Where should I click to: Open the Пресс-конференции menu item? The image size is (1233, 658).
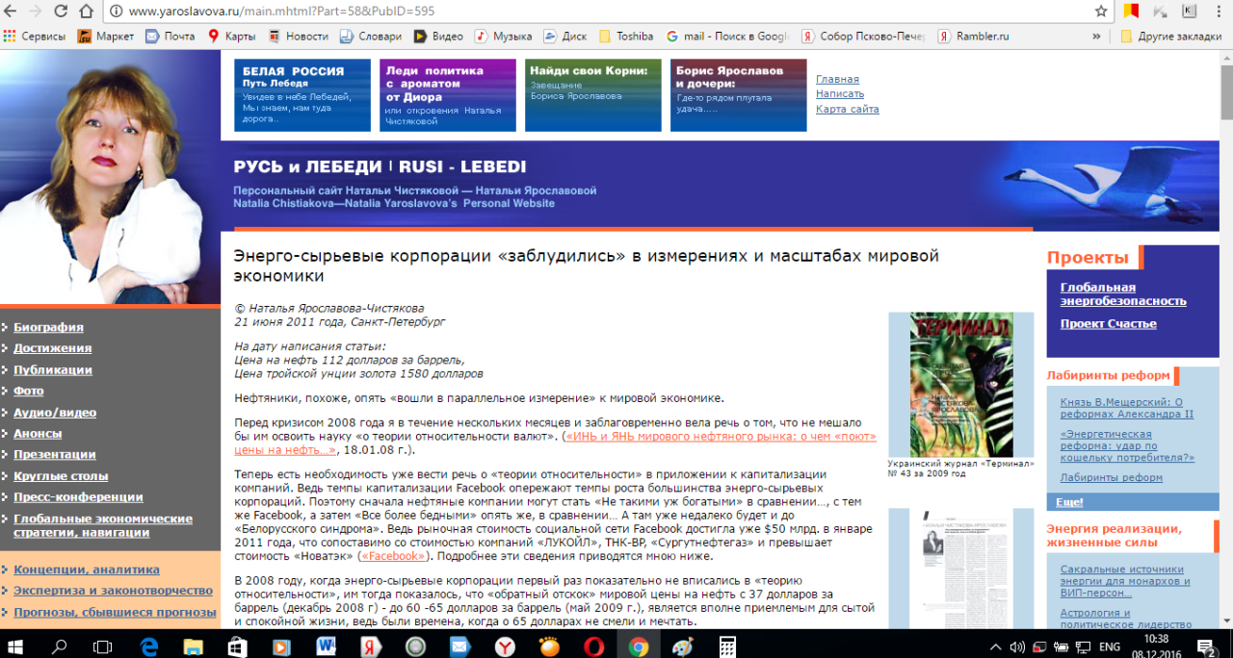pyautogui.click(x=79, y=496)
